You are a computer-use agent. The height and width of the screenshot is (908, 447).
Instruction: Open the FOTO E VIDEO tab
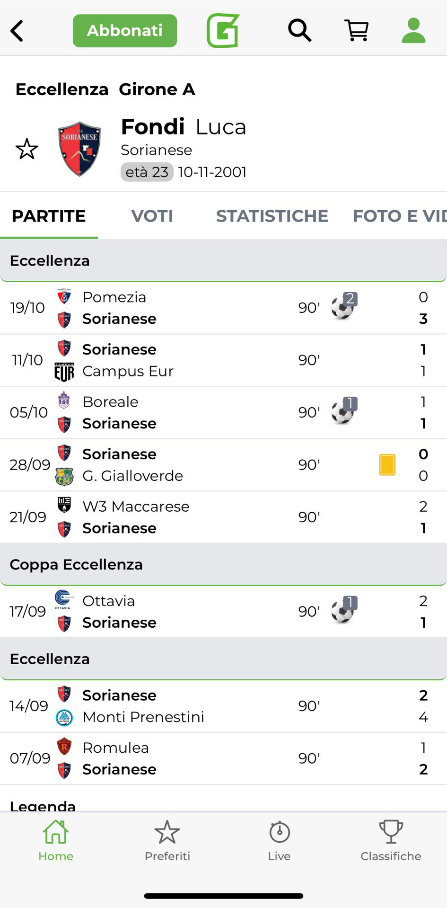pos(399,216)
